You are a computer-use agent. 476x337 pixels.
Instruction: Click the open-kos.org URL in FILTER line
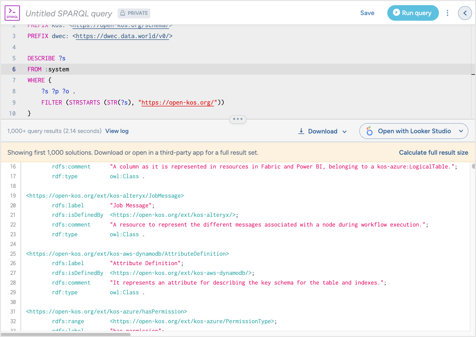point(177,103)
